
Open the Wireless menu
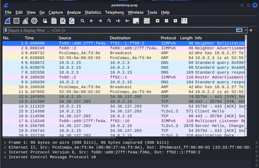136,12
